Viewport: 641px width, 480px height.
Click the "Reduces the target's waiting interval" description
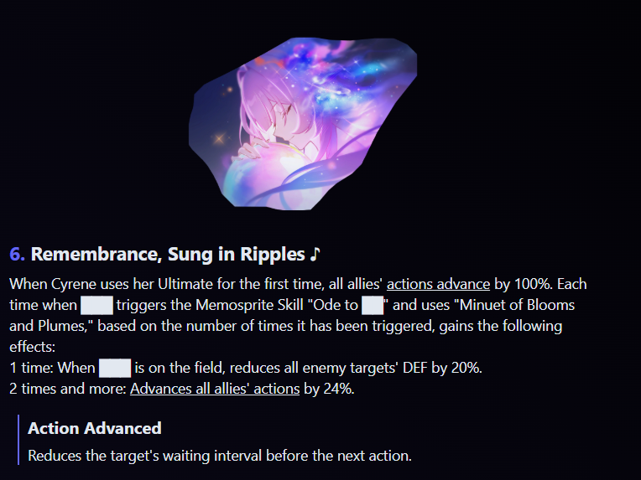[220, 456]
